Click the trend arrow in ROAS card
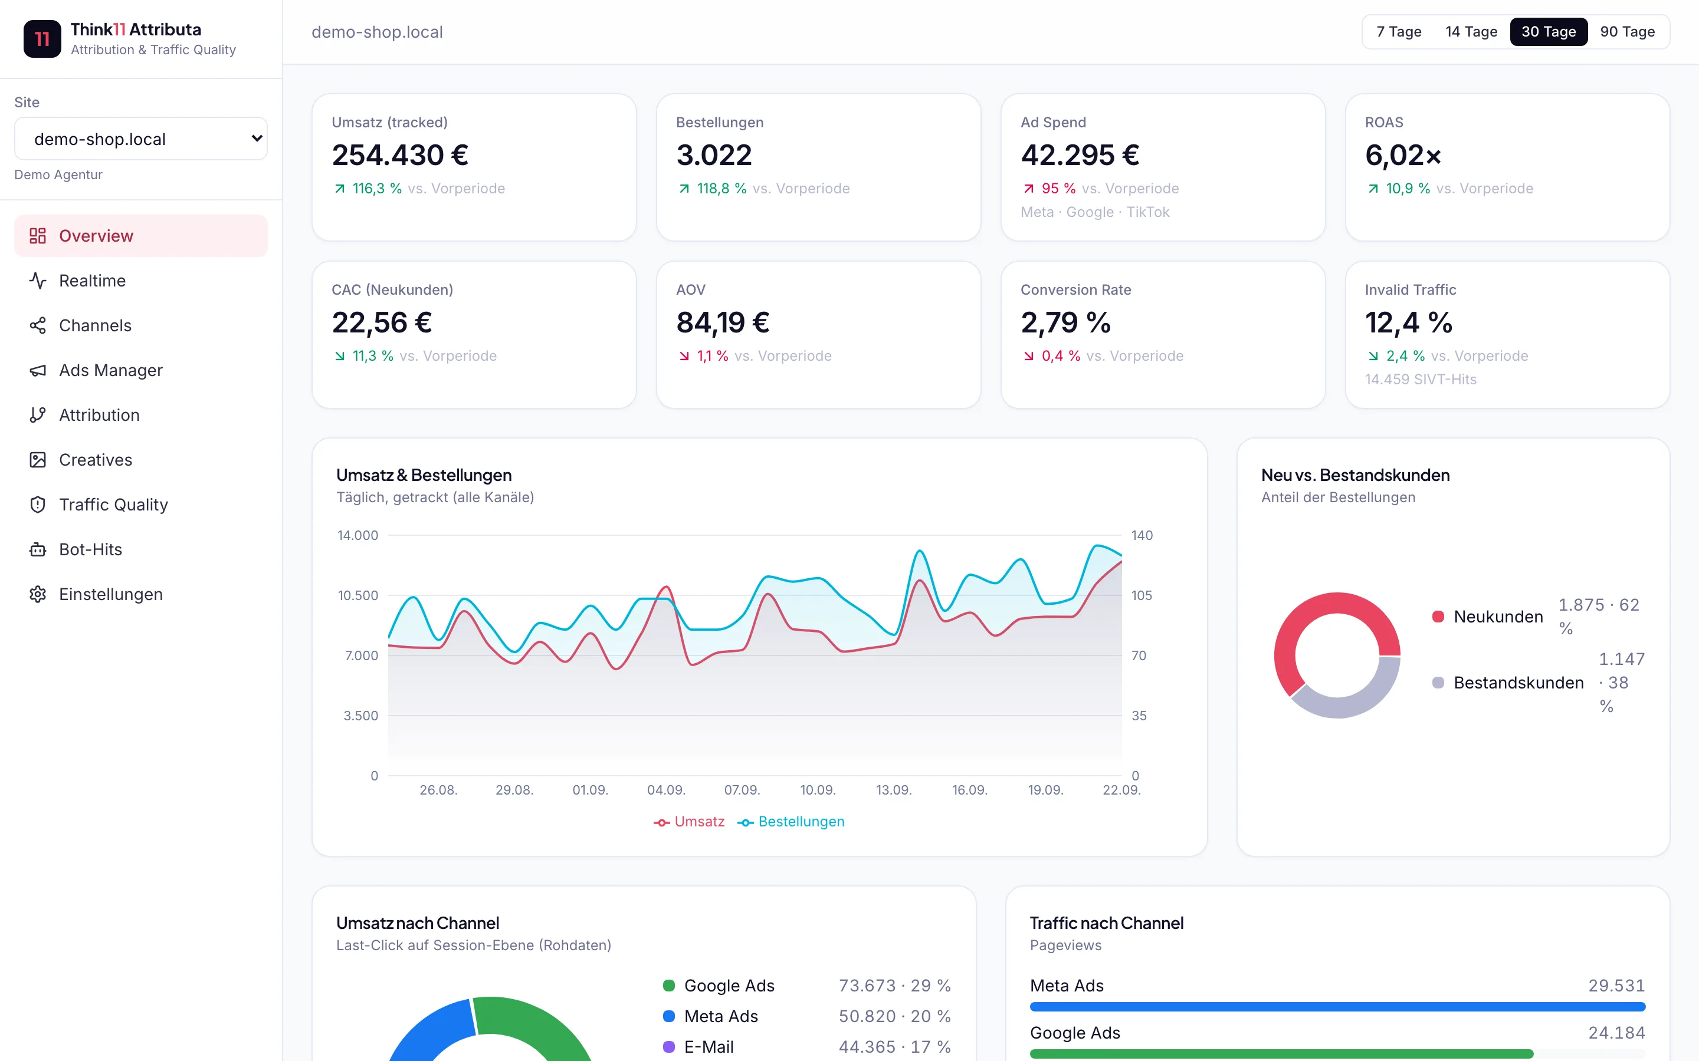The width and height of the screenshot is (1699, 1061). (1373, 189)
